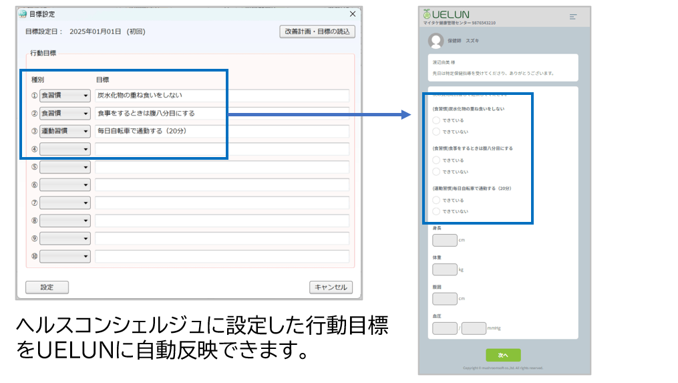Click the first 血圧 input box
The image size is (678, 383).
tap(444, 328)
